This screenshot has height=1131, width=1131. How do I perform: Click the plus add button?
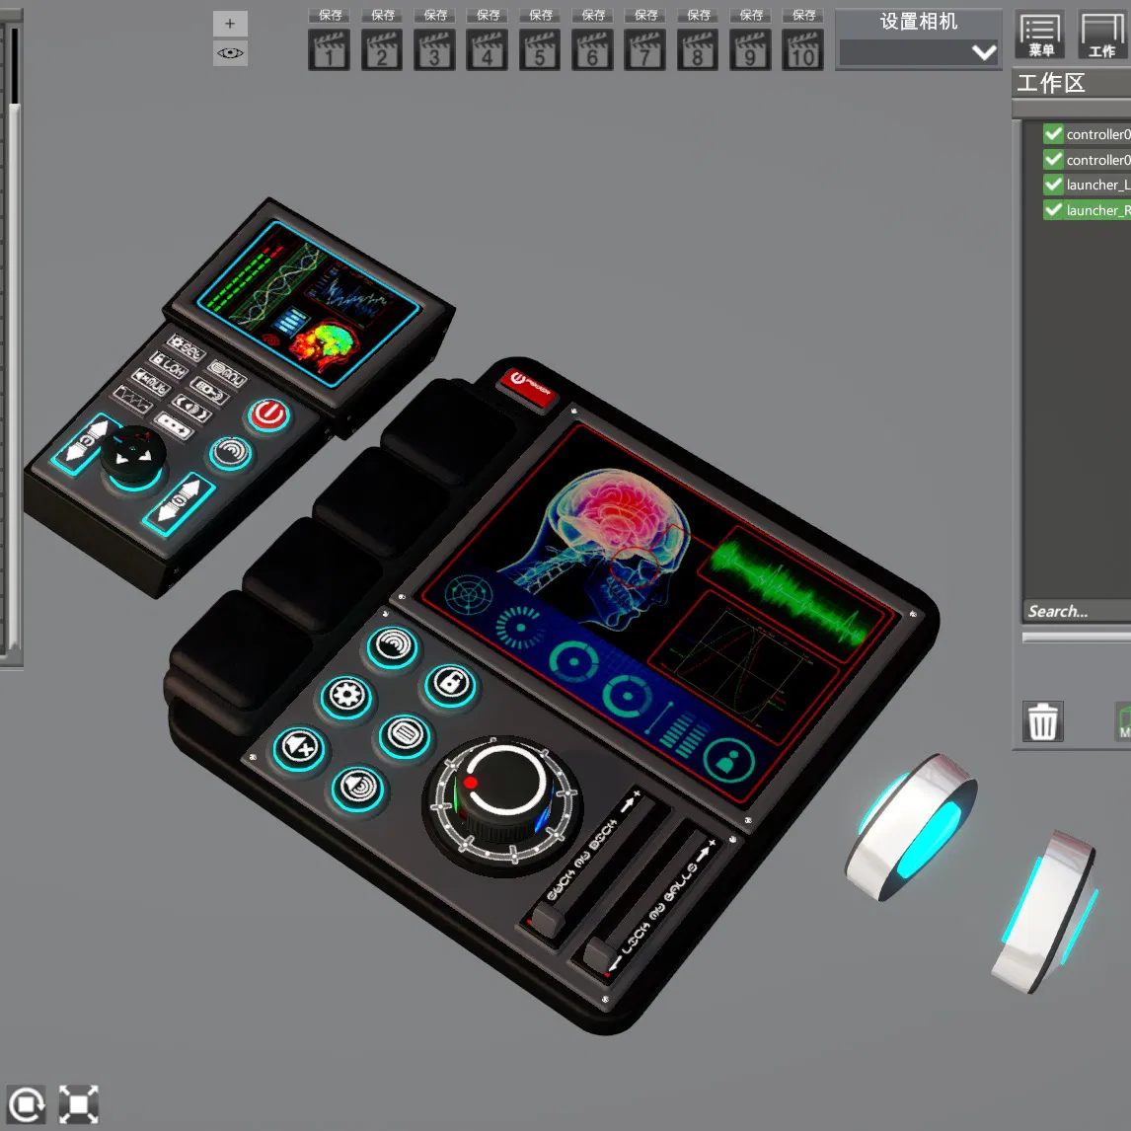230,24
